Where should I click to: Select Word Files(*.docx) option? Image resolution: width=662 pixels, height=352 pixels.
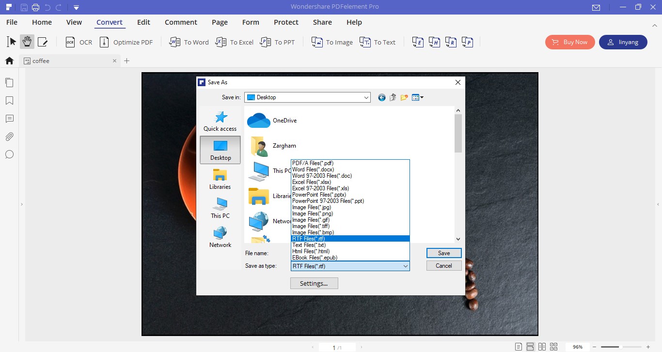(350, 169)
